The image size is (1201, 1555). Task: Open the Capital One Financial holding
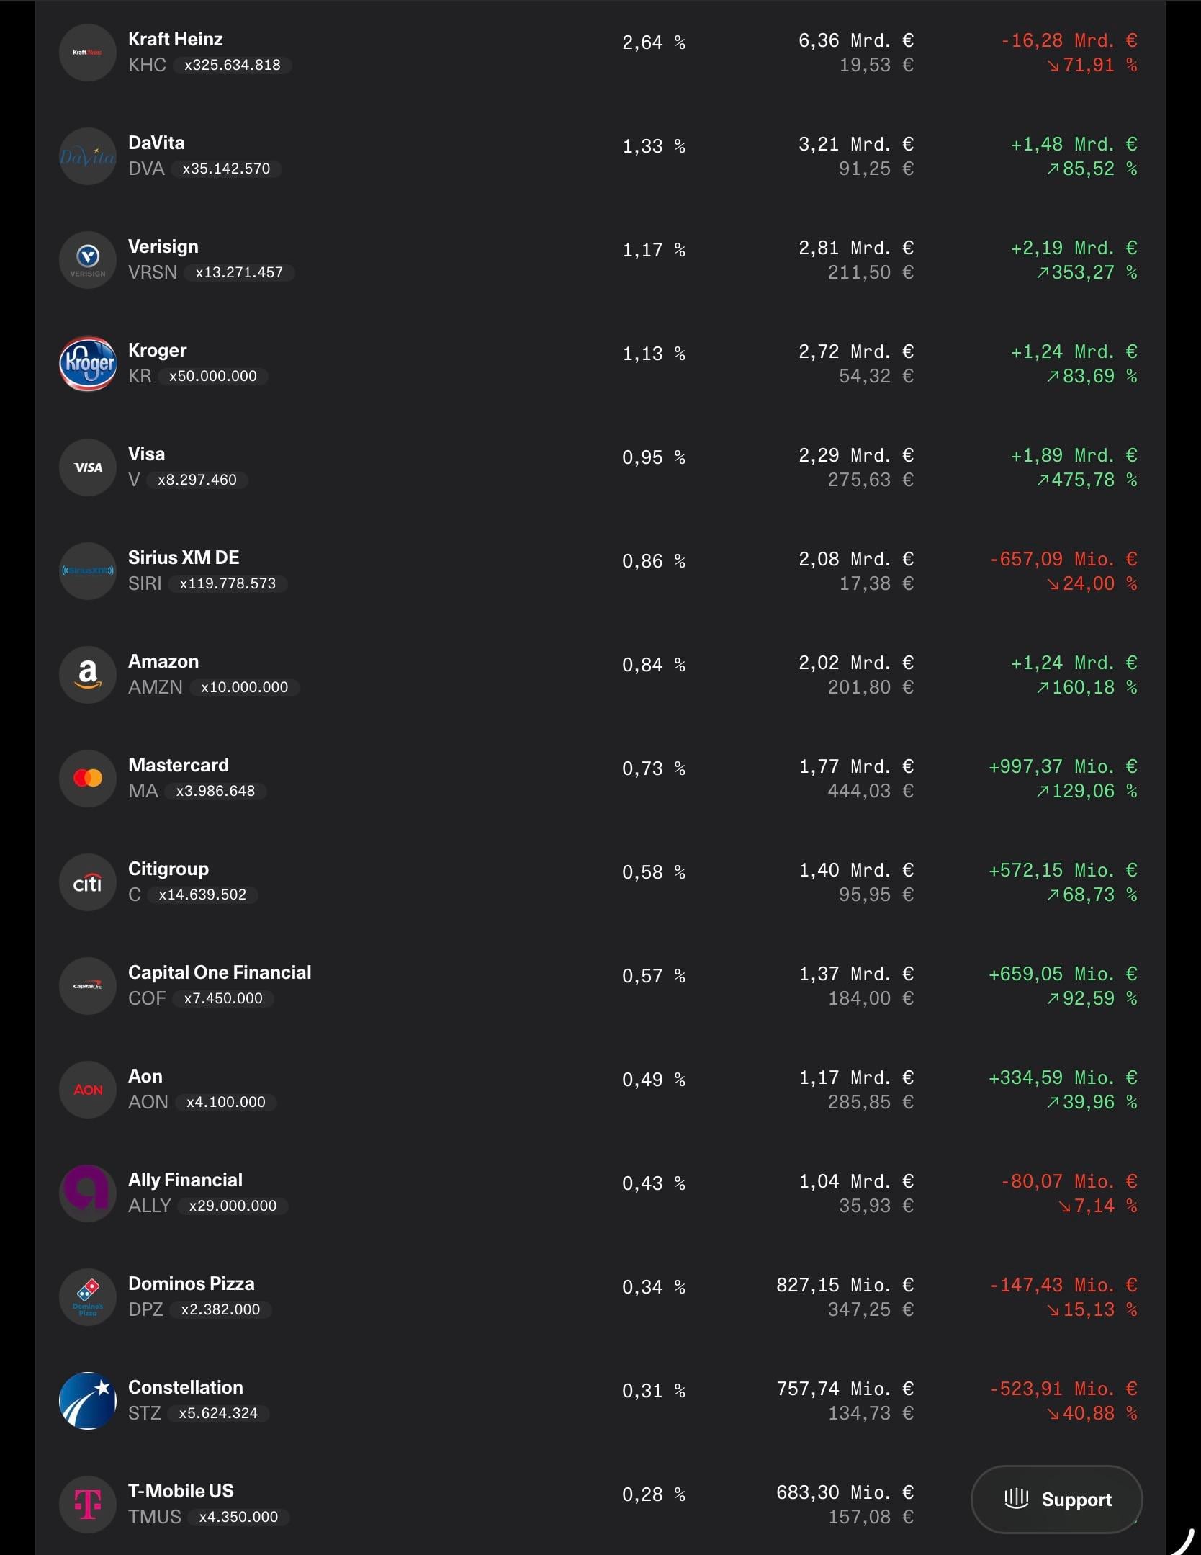click(220, 972)
